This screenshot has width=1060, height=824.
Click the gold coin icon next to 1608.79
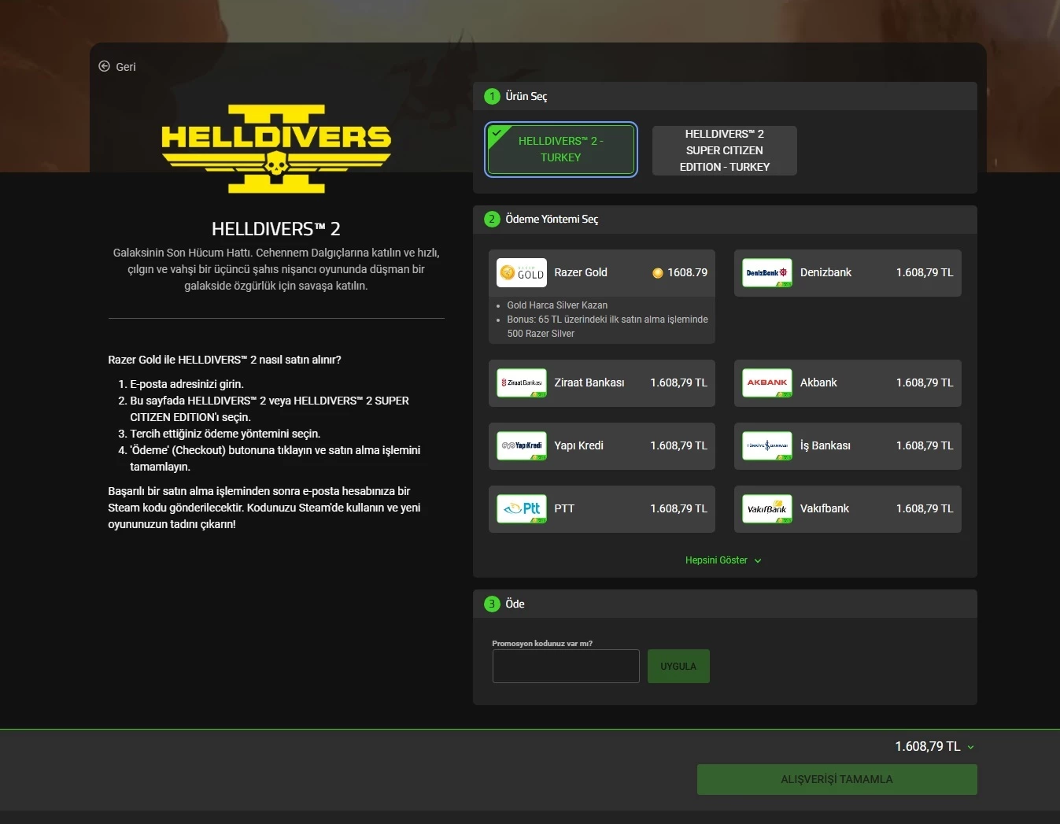[x=658, y=273]
